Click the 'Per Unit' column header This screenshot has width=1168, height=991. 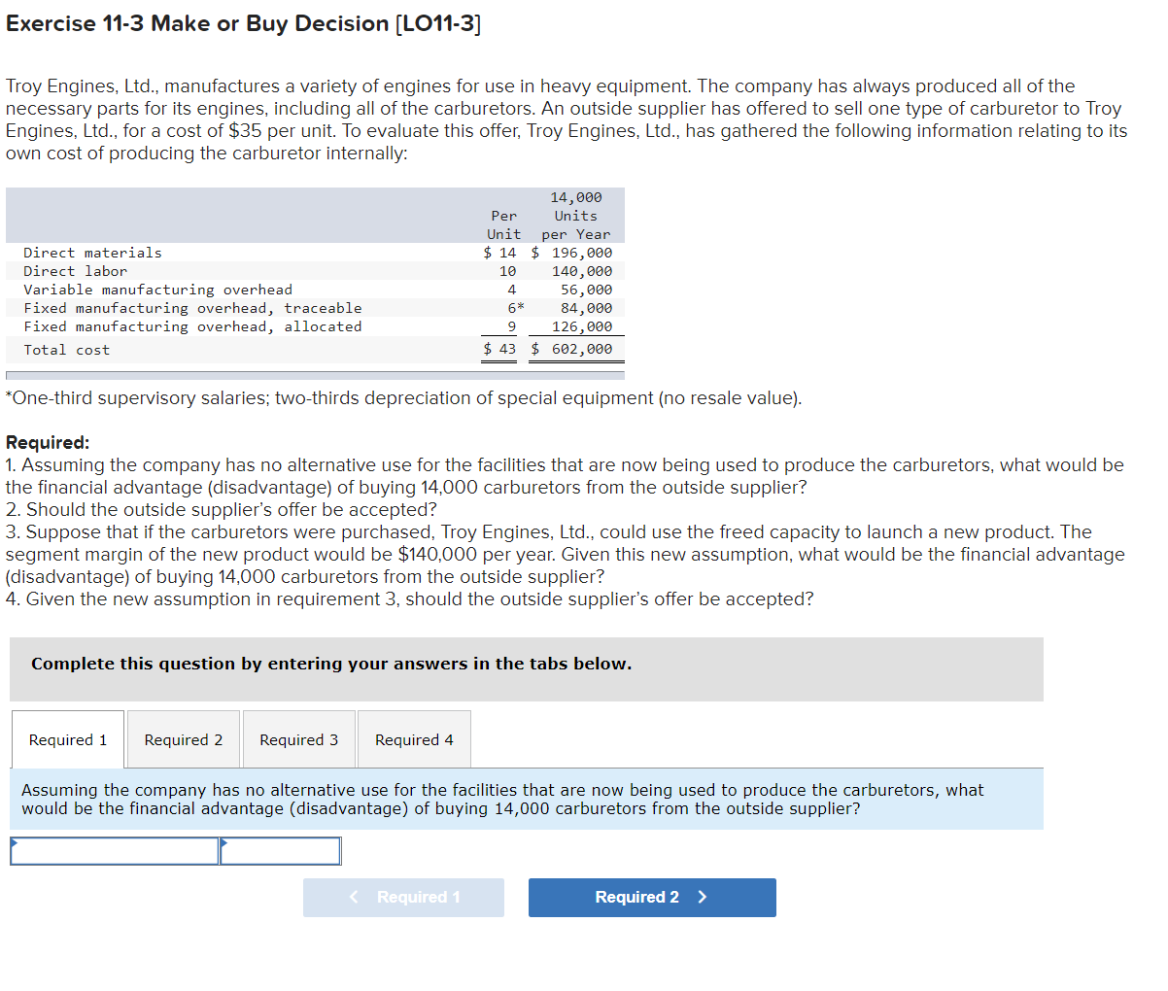(x=504, y=224)
